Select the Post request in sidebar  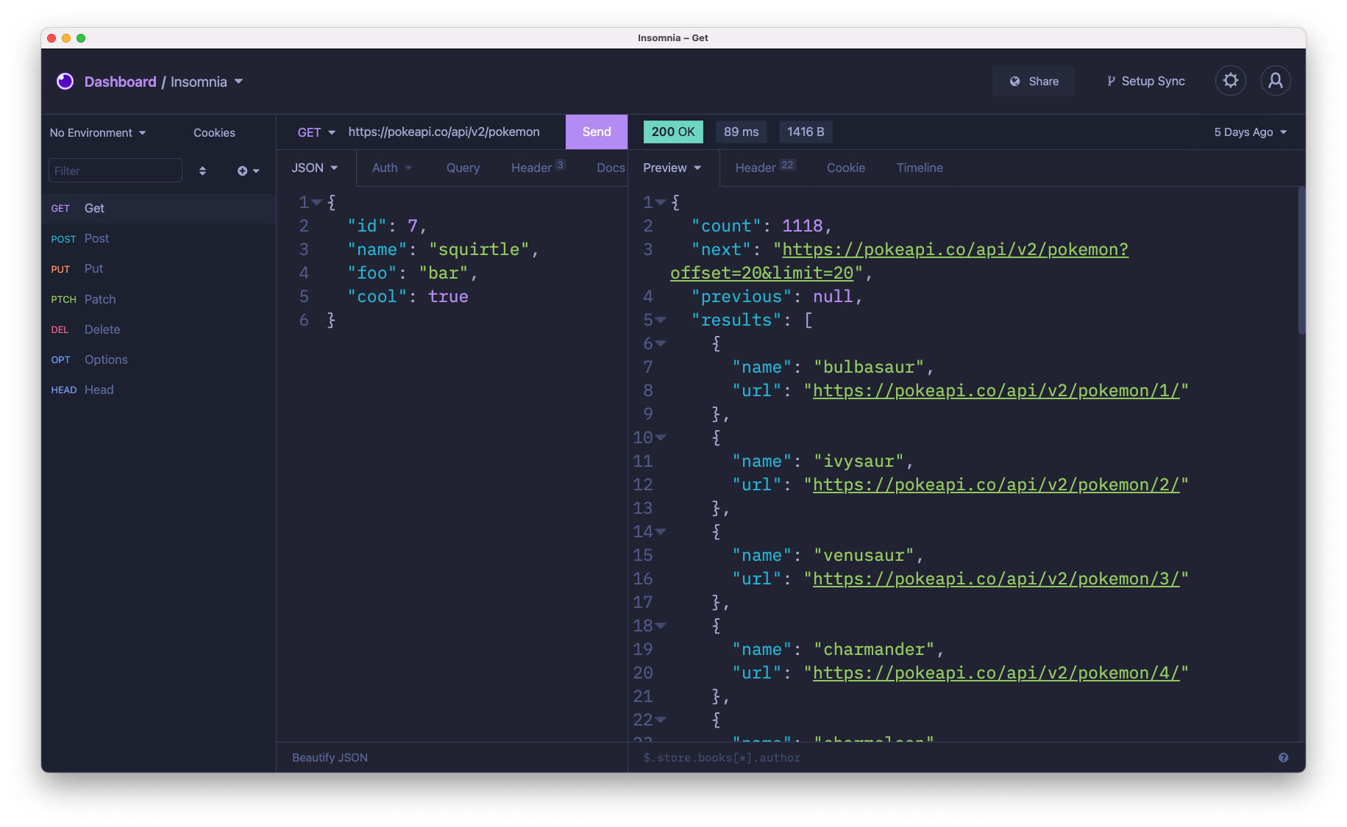(x=159, y=239)
